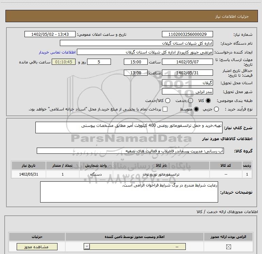Click the response deadline time 15:00
This screenshot has height=254, width=262.
136,62
